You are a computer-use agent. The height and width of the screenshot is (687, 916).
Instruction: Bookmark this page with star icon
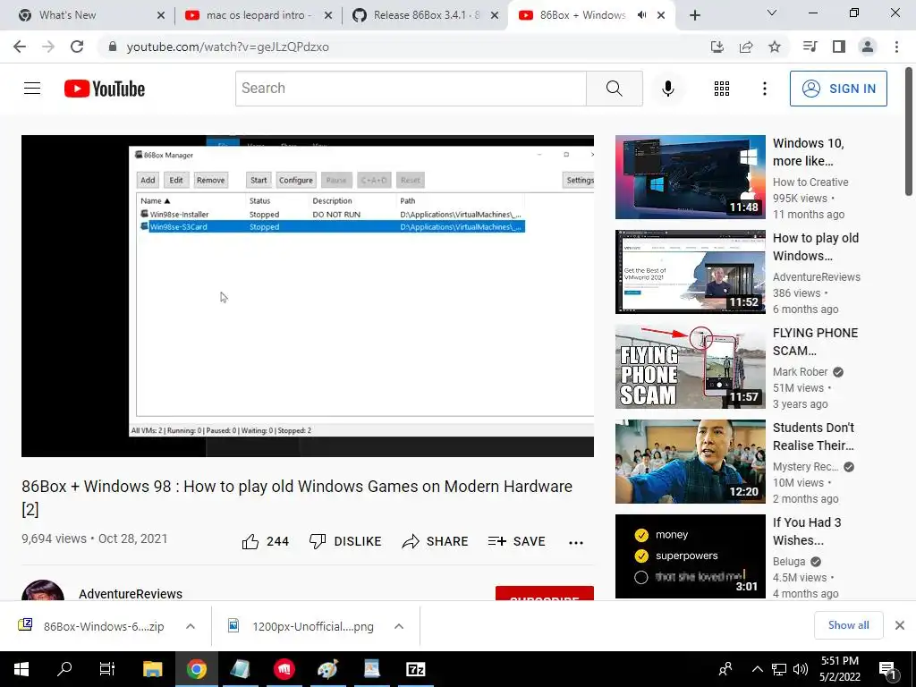[x=775, y=47]
